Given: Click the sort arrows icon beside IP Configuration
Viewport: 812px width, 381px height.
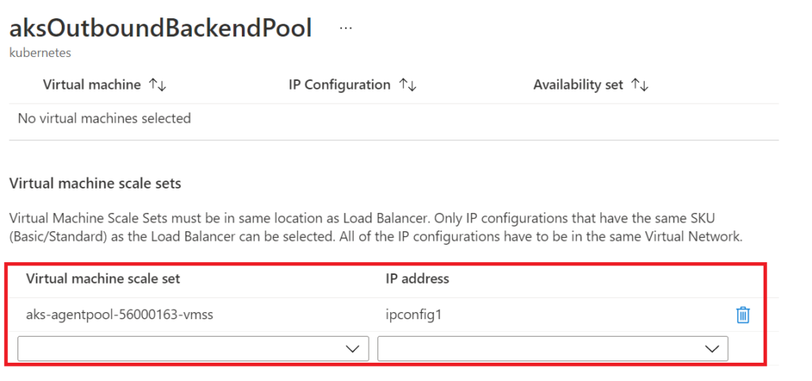Looking at the screenshot, I should (408, 85).
